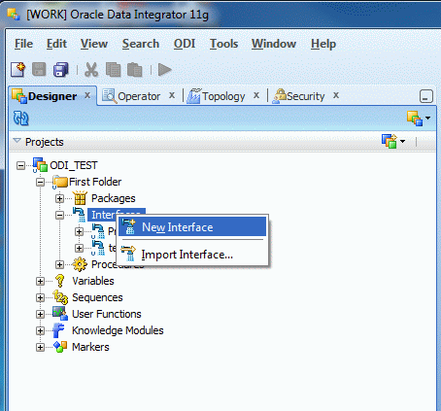Collapse the Interfaces node
Image resolution: width=441 pixels, height=411 pixels.
[x=59, y=215]
